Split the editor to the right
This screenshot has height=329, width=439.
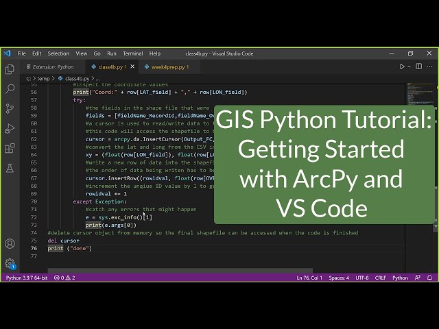pyautogui.click(x=419, y=66)
